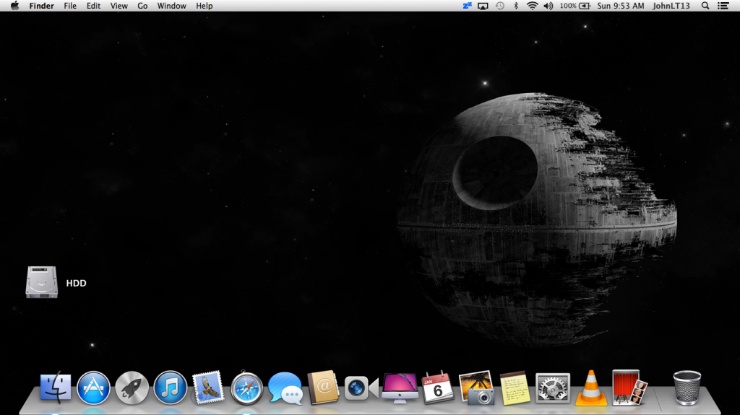This screenshot has width=740, height=415.
Task: Open Mail stamp icon in Dock
Action: (208, 388)
